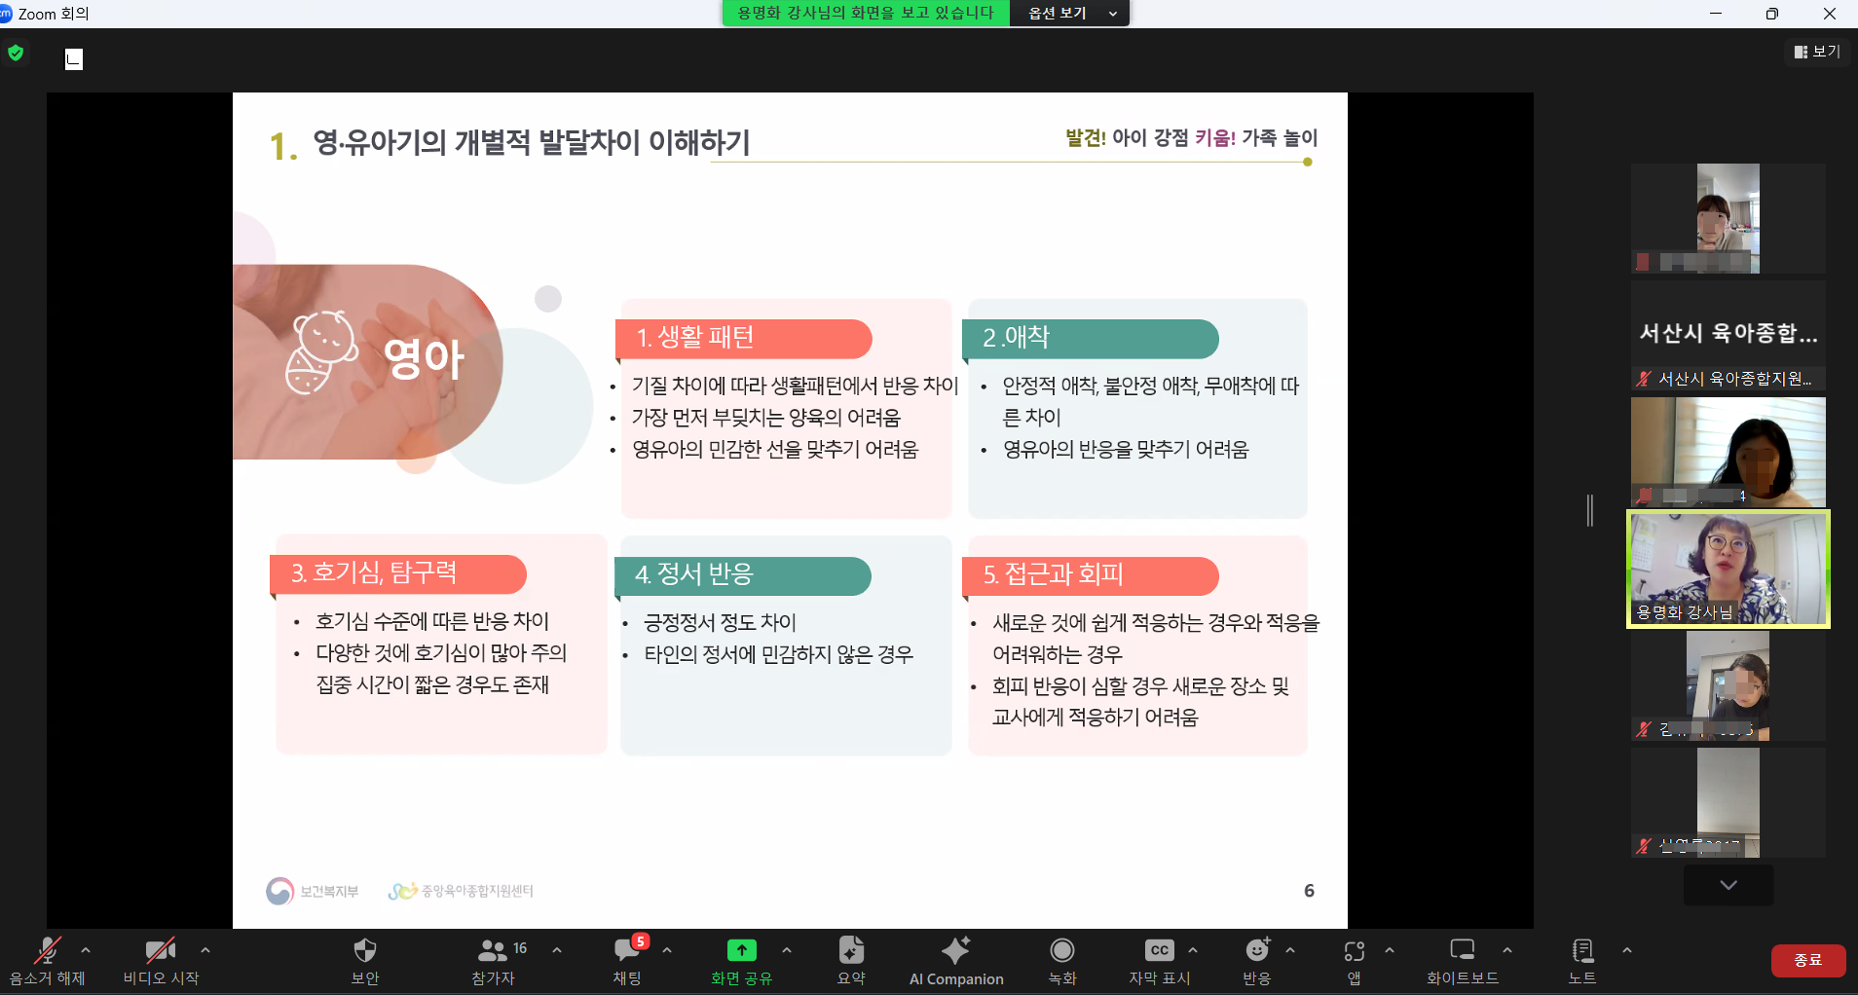Click the unread chat badge showing 5
1858x995 pixels.
[x=640, y=940]
